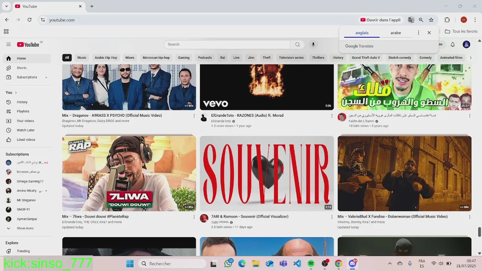This screenshot has width=482, height=271.
Task: Open the ElGrandeToto channel link under RAZONES
Action: coord(221,121)
